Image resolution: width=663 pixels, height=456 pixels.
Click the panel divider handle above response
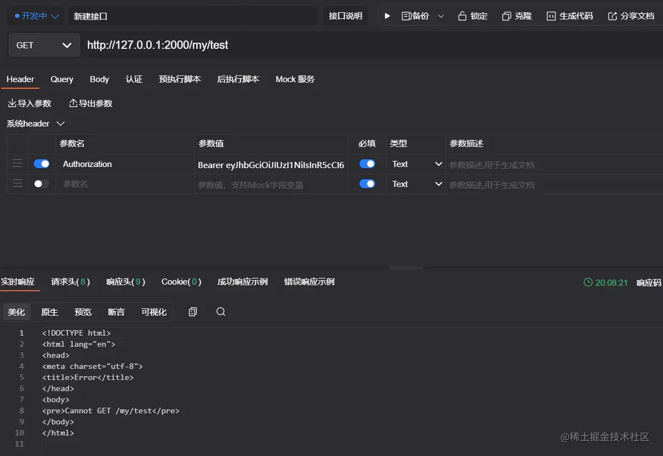point(406,267)
